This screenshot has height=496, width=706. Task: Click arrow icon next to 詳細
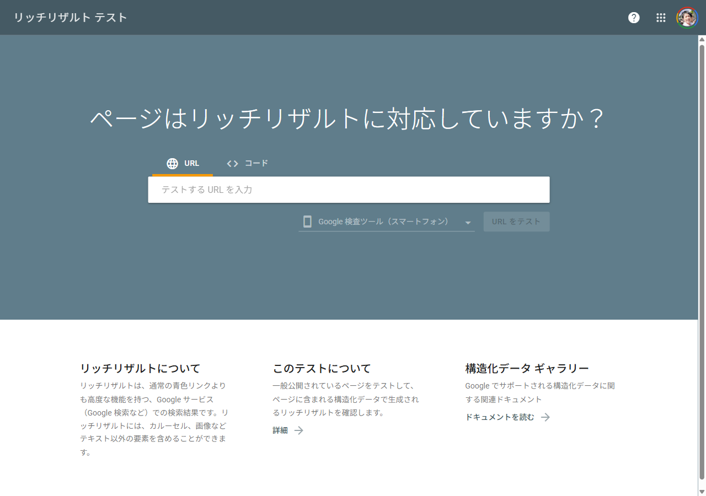click(x=298, y=430)
